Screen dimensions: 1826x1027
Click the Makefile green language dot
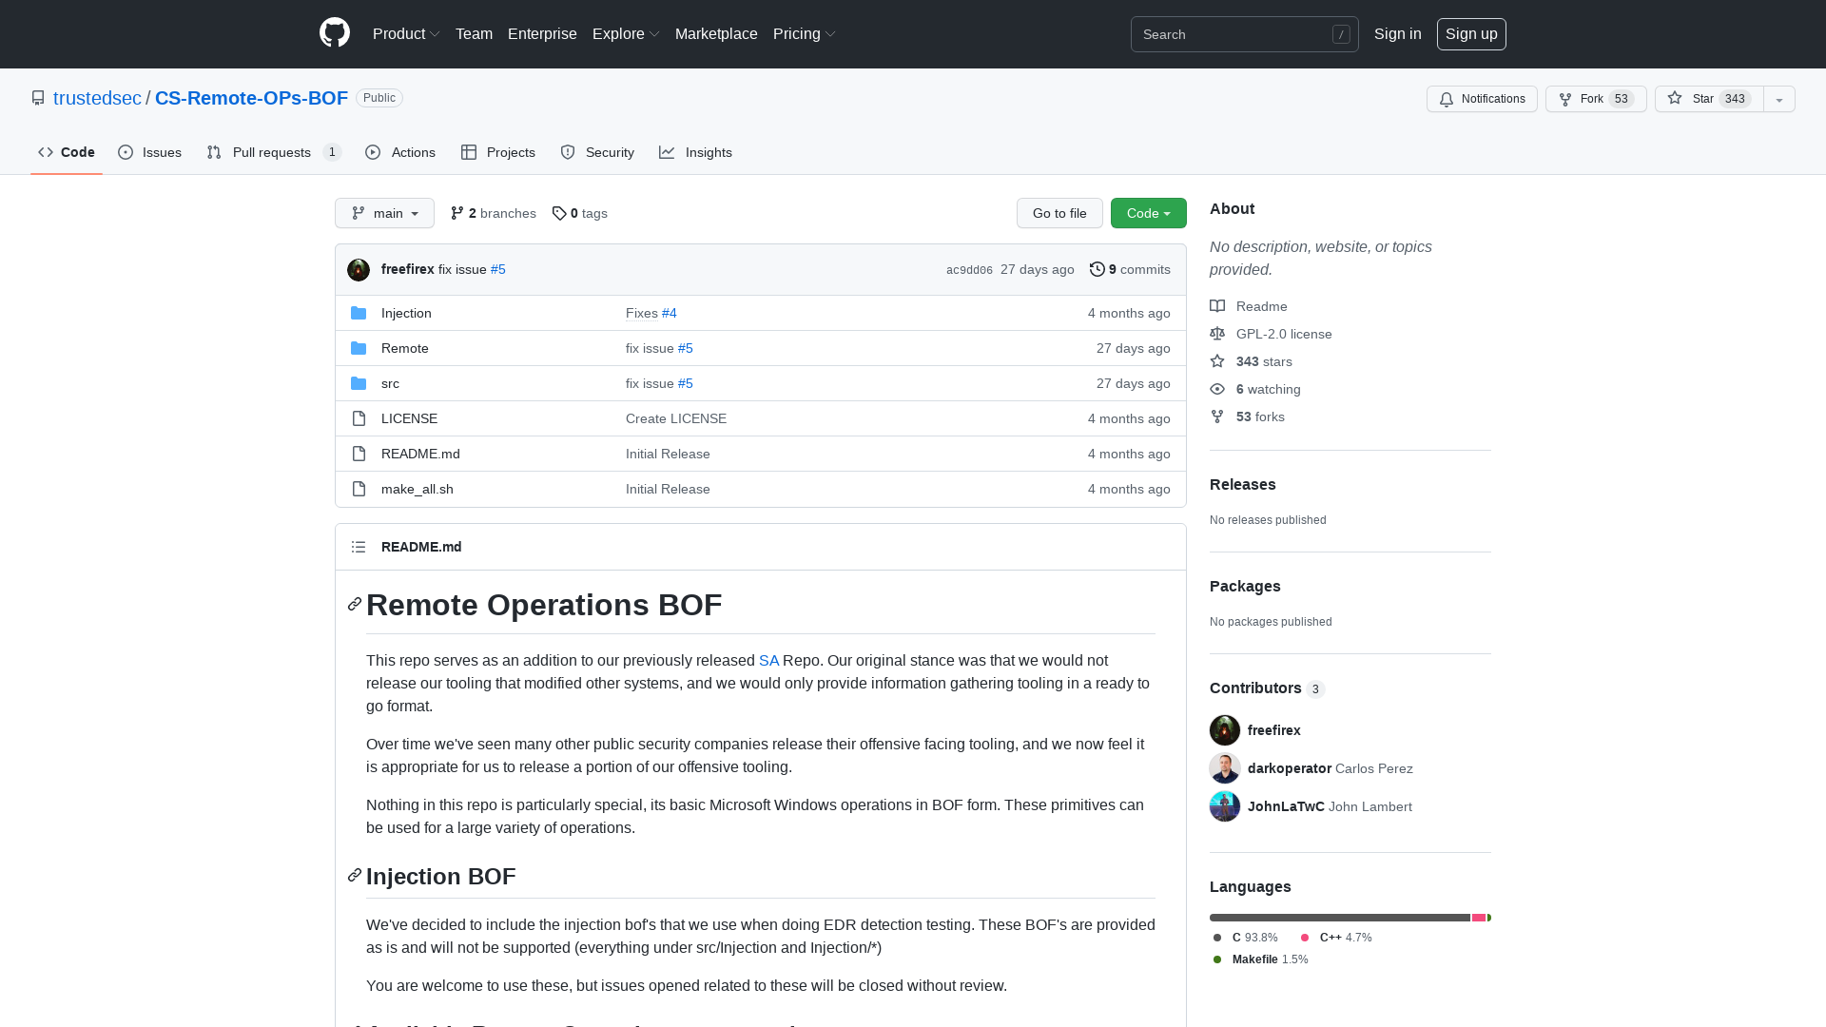click(1217, 959)
